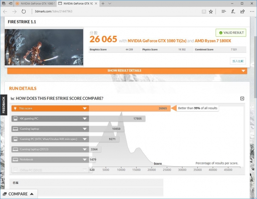Expand the Gaming laptop dropdown
This screenshot has height=199, width=257.
85,129
